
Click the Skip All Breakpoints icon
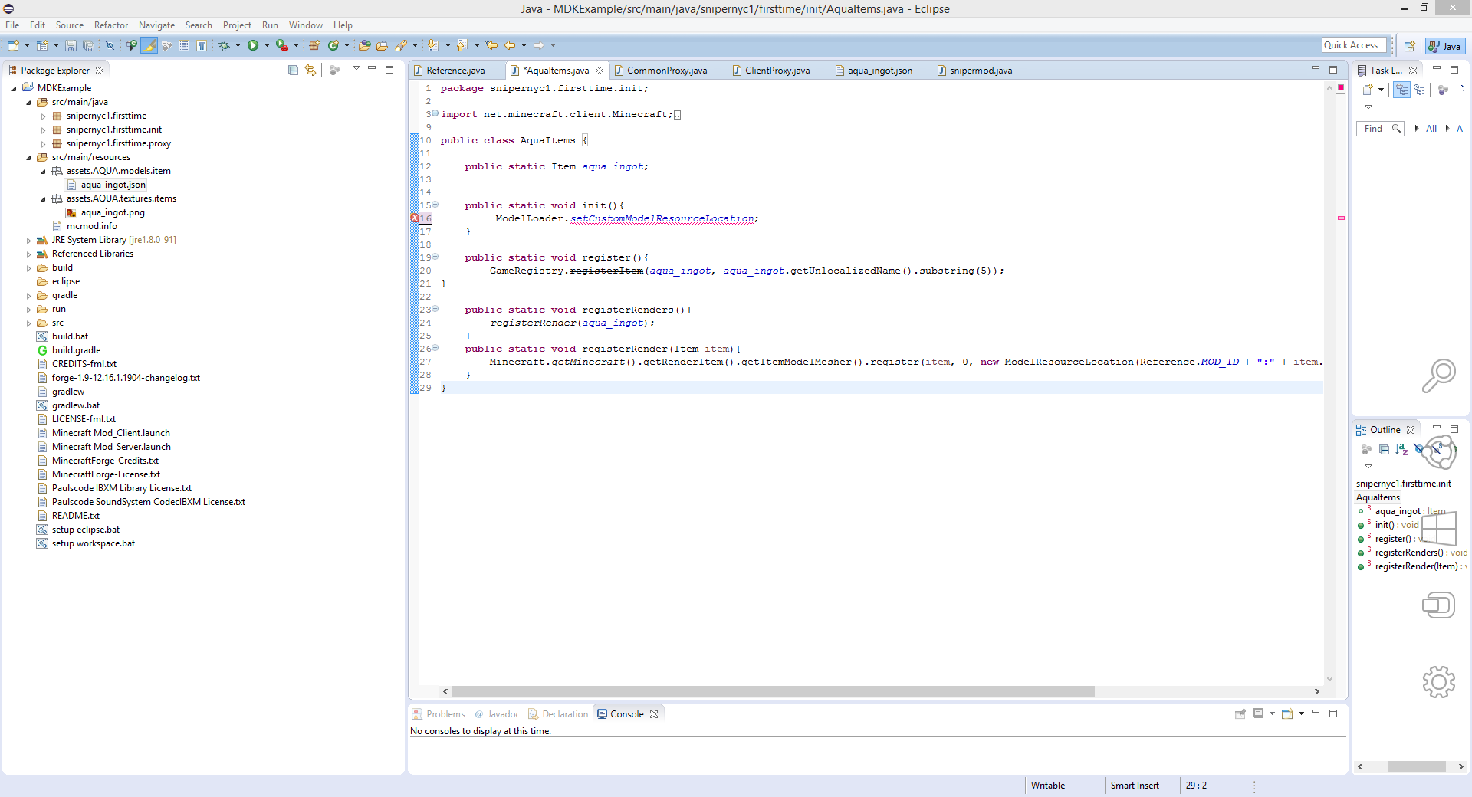(110, 46)
